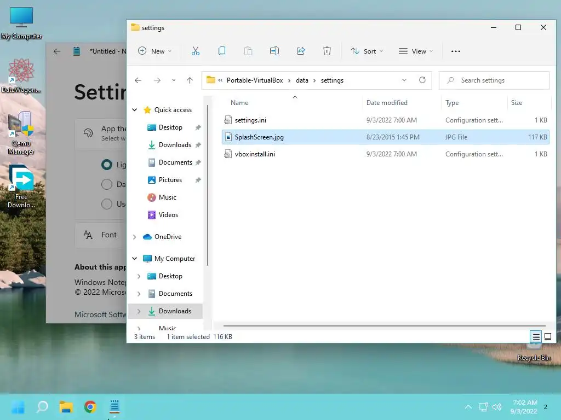Go back with the Explorer back arrow
561x420 pixels.
point(138,80)
